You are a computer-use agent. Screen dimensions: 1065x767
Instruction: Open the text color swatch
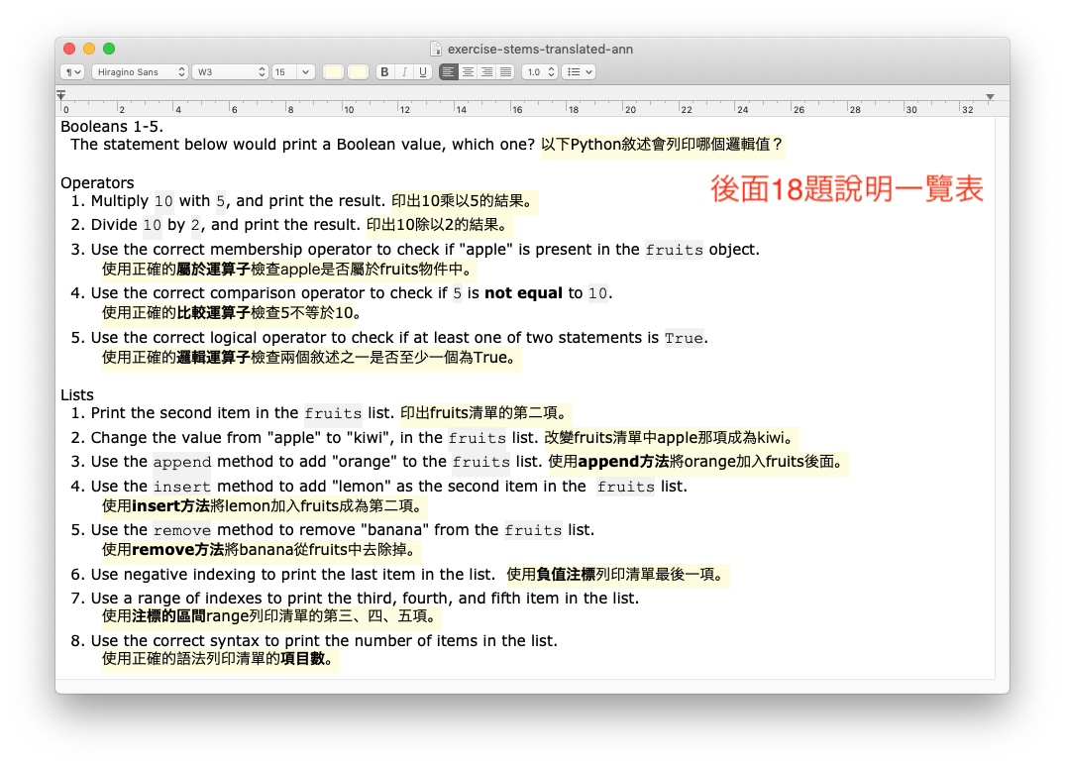tap(333, 72)
